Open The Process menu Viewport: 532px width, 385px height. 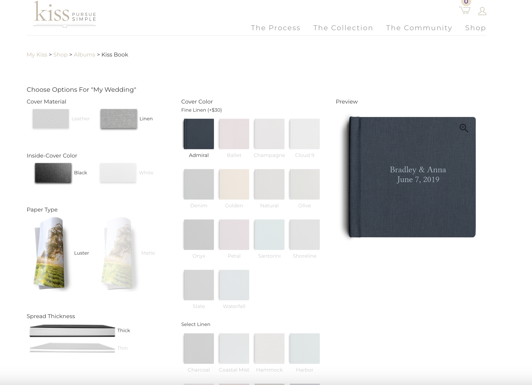pos(276,28)
